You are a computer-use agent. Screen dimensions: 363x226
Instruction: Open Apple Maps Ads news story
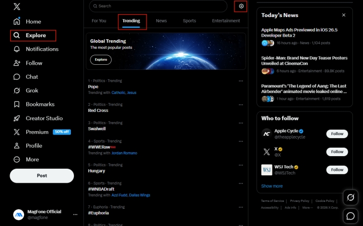coord(299,33)
